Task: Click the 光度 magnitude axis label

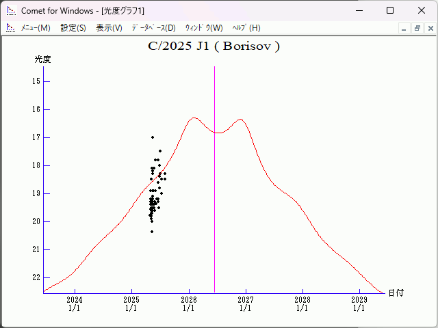Action: pos(43,59)
